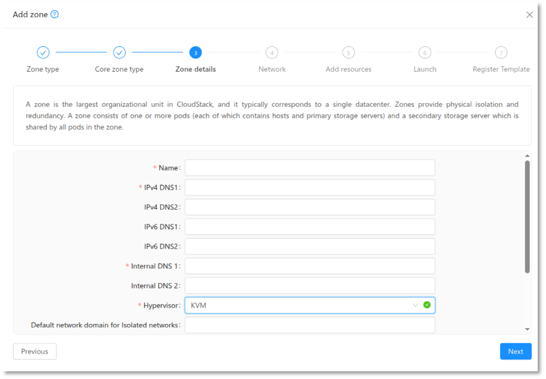Click the Previous button
The width and height of the screenshot is (546, 379).
pyautogui.click(x=34, y=351)
